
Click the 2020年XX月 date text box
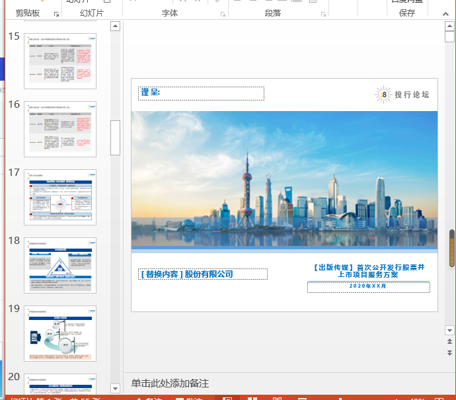click(x=369, y=287)
